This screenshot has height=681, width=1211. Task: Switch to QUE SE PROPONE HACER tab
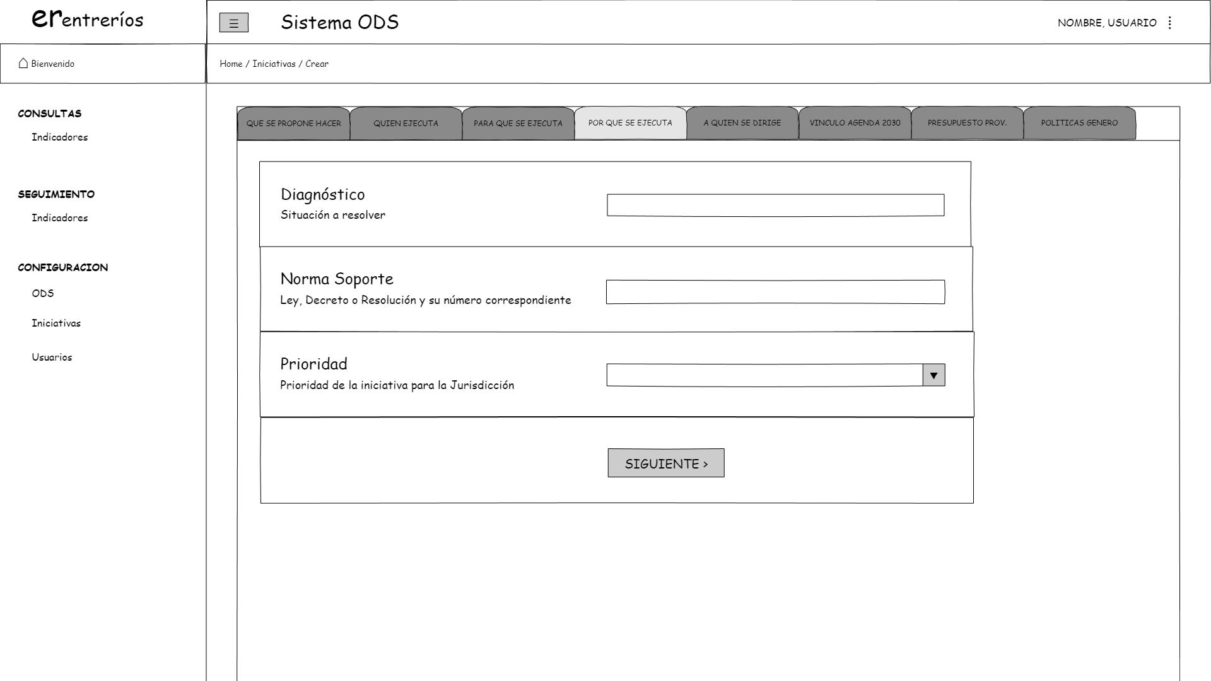(x=293, y=124)
